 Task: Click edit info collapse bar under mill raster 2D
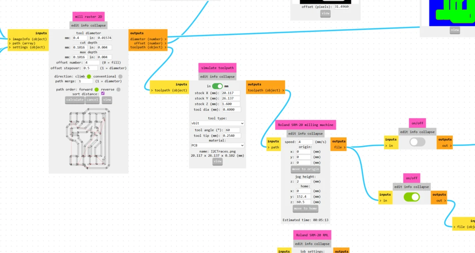[88, 25]
